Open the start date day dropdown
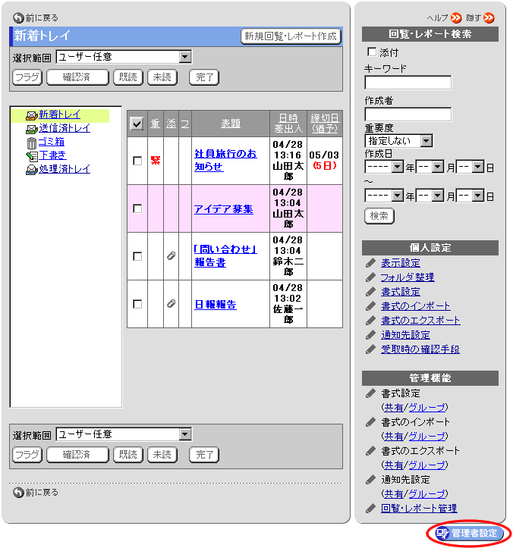This screenshot has height=548, width=513. [471, 167]
